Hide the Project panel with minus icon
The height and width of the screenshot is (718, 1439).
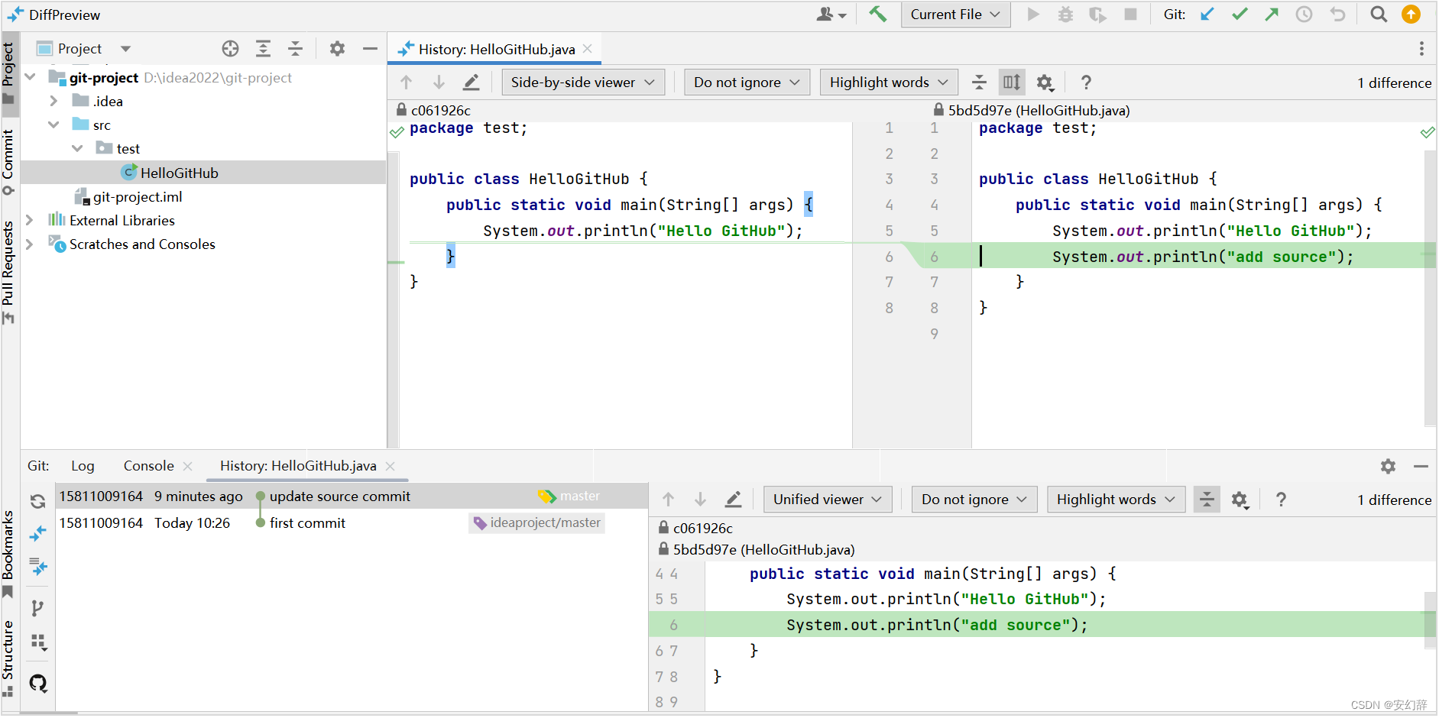(370, 49)
